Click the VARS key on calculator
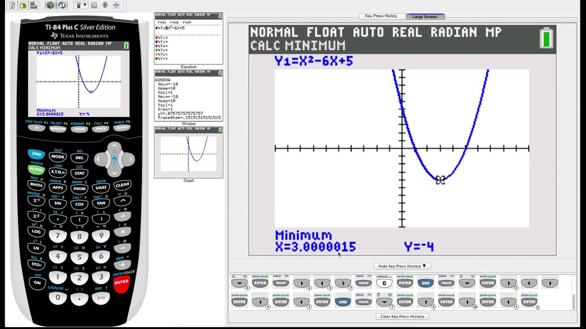The image size is (586, 329). click(101, 187)
